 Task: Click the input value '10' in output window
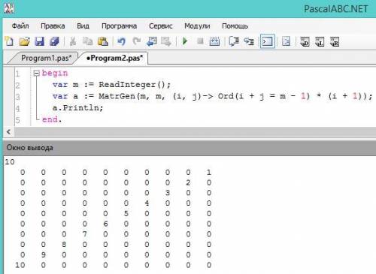pos(10,162)
